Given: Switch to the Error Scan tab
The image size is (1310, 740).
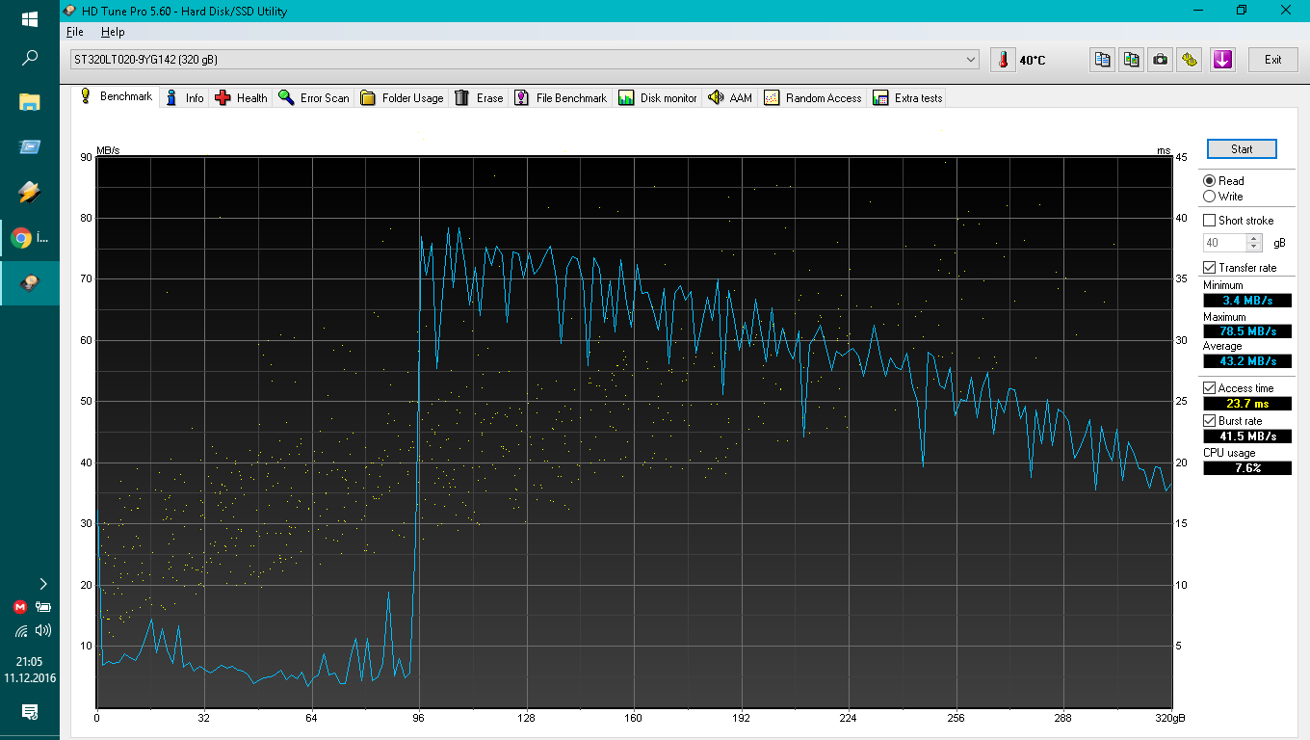Looking at the screenshot, I should (x=313, y=98).
